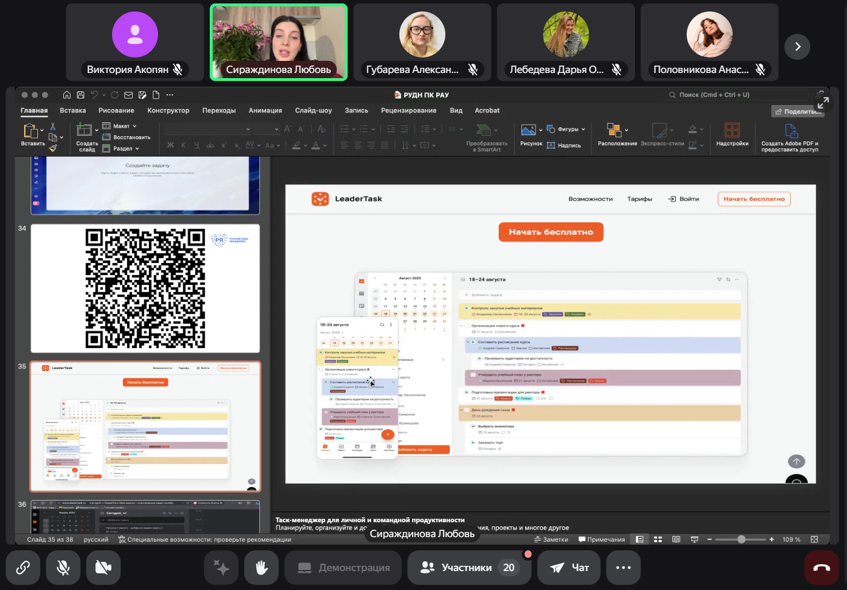Toggle the Примечания comments pane

[602, 539]
